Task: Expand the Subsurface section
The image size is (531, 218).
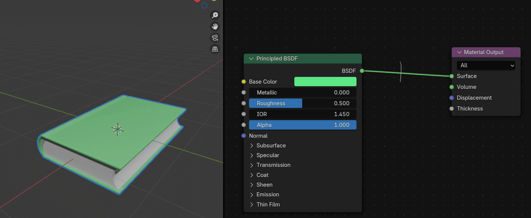Action: click(252, 146)
